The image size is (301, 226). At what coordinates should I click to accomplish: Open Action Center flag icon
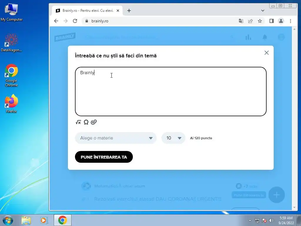[x=264, y=220]
